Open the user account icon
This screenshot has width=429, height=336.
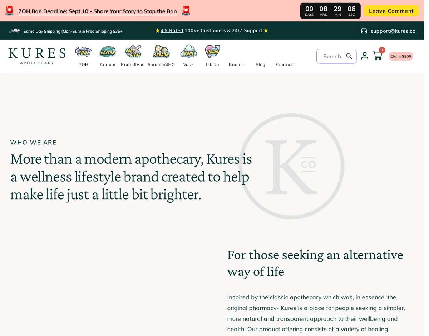[364, 56]
